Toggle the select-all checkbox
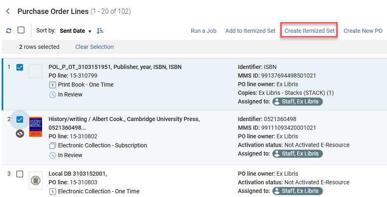387x197 pixels. click(21, 30)
